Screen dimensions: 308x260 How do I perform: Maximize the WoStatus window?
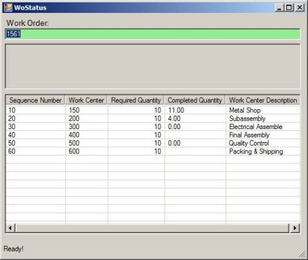[289, 8]
